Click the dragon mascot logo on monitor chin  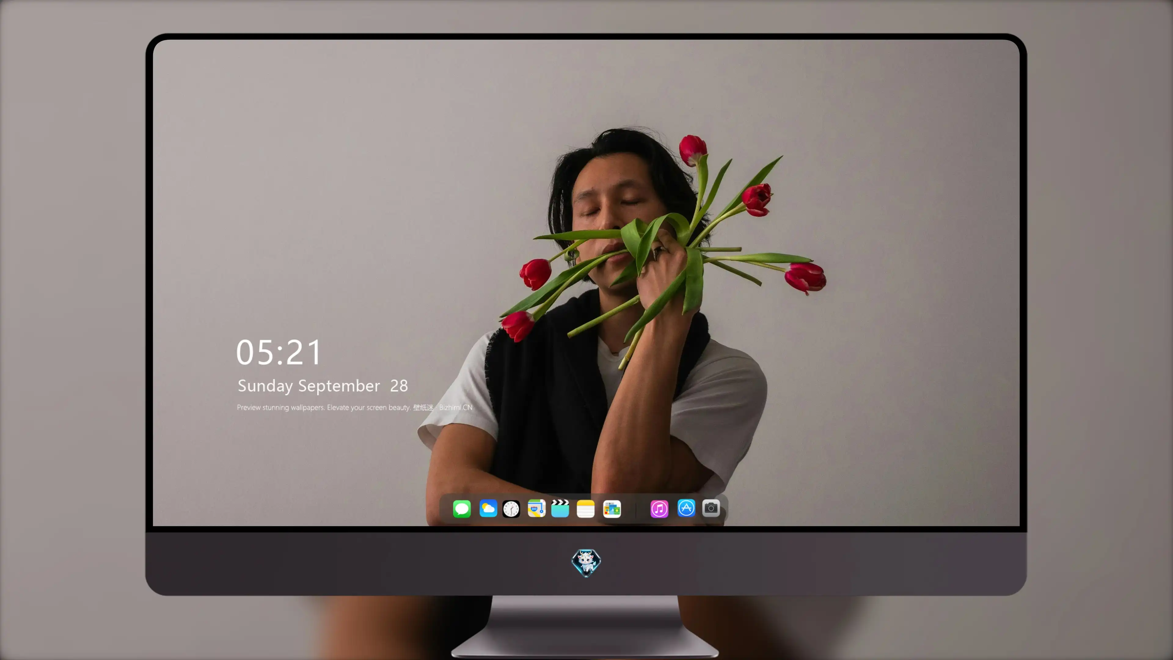[x=586, y=563]
